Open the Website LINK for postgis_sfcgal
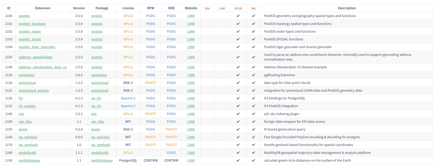Viewport: 436px width, 166px height. (191, 39)
